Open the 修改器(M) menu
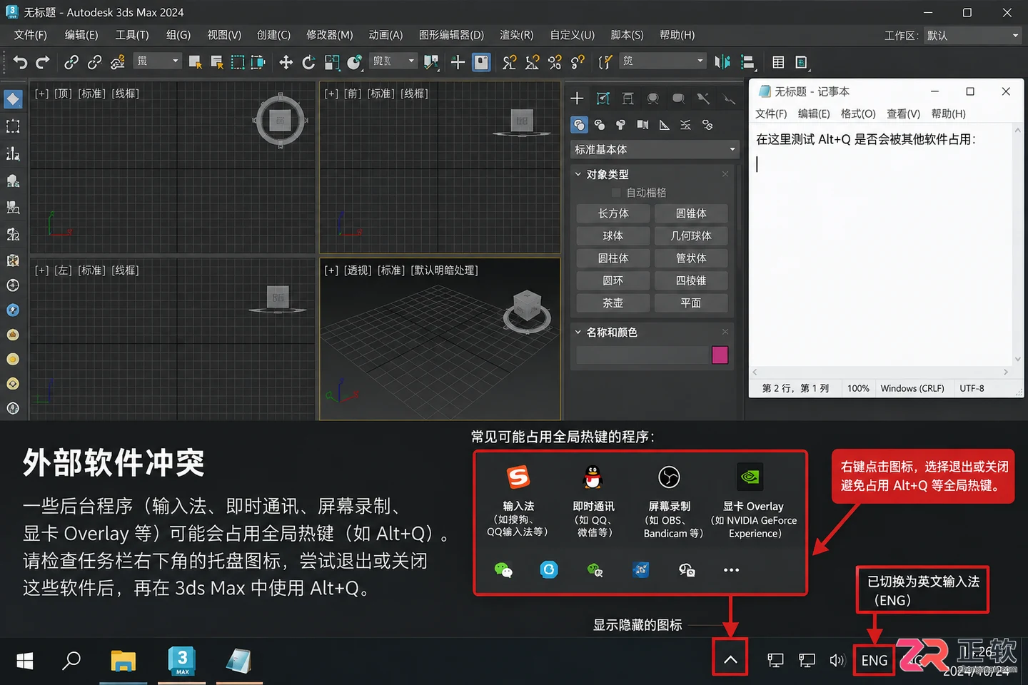Image resolution: width=1028 pixels, height=685 pixels. [329, 35]
